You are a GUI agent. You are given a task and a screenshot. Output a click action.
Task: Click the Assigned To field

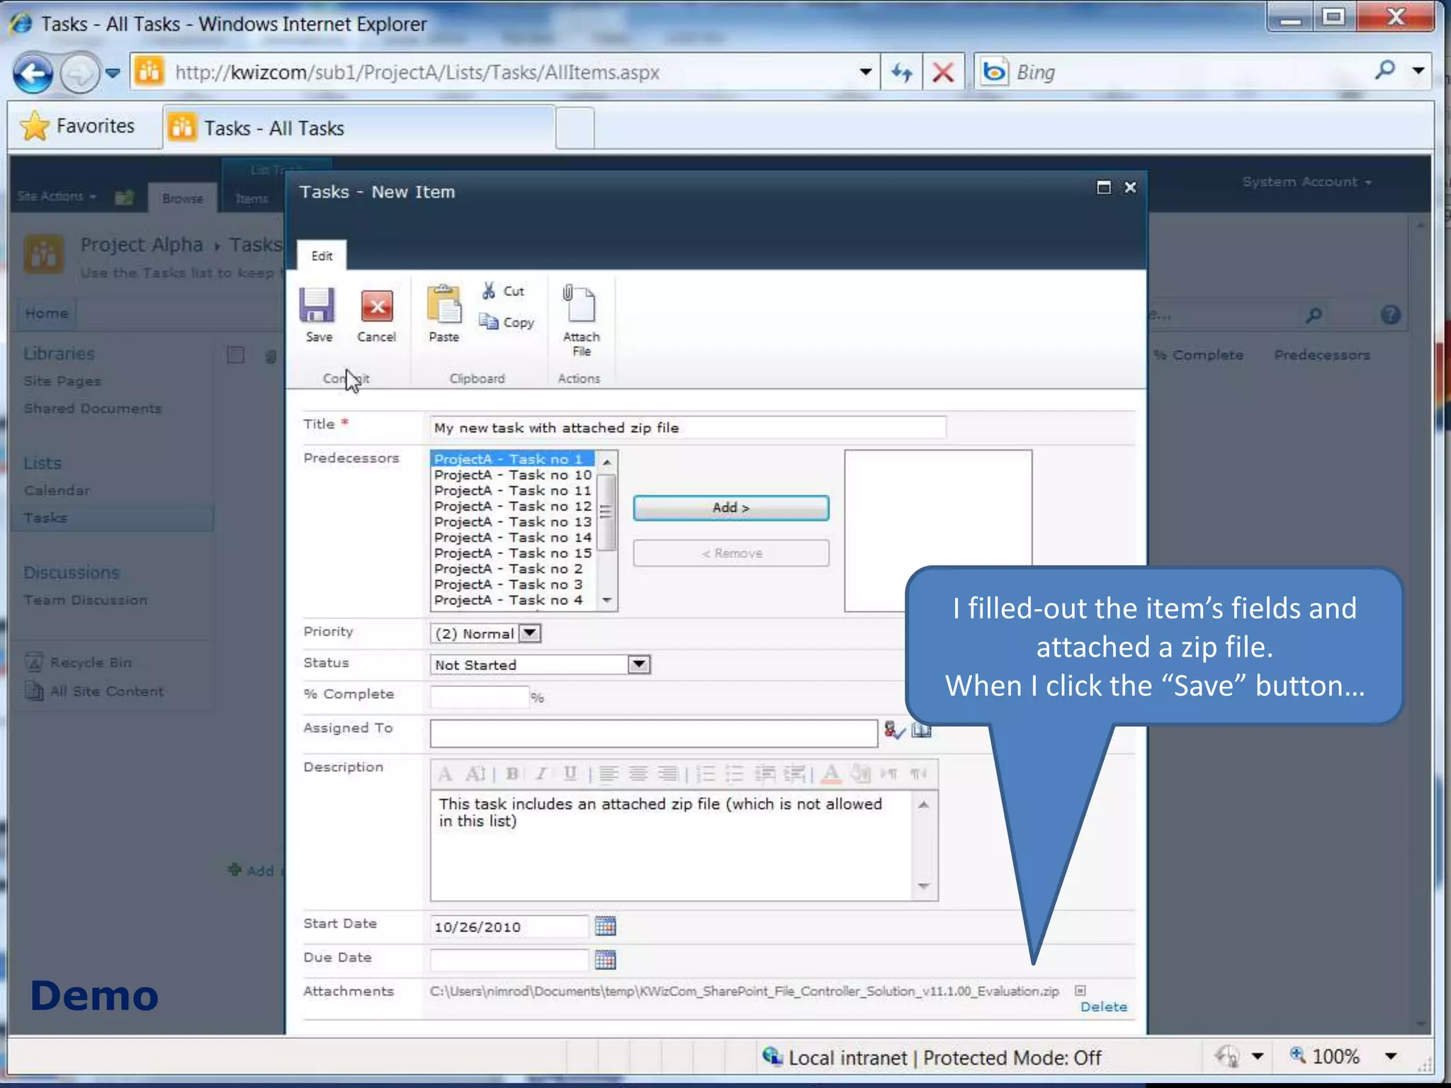point(653,733)
